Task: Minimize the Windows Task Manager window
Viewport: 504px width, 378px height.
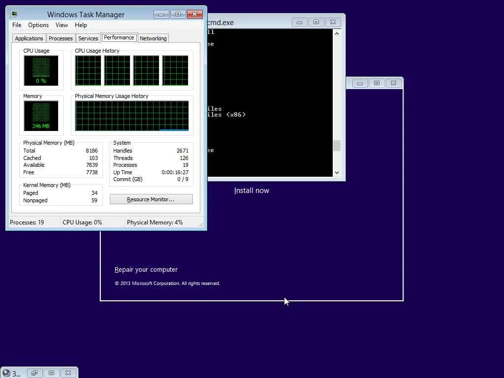Action: [161, 14]
